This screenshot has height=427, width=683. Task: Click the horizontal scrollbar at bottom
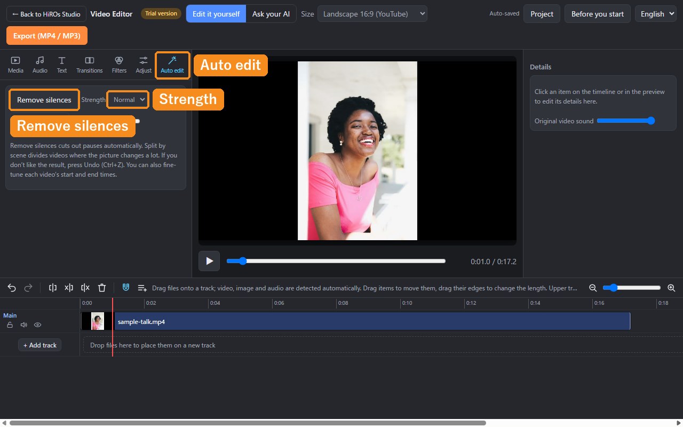(x=248, y=423)
